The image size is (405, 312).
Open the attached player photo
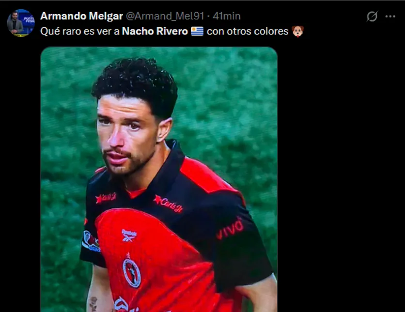pos(159,179)
